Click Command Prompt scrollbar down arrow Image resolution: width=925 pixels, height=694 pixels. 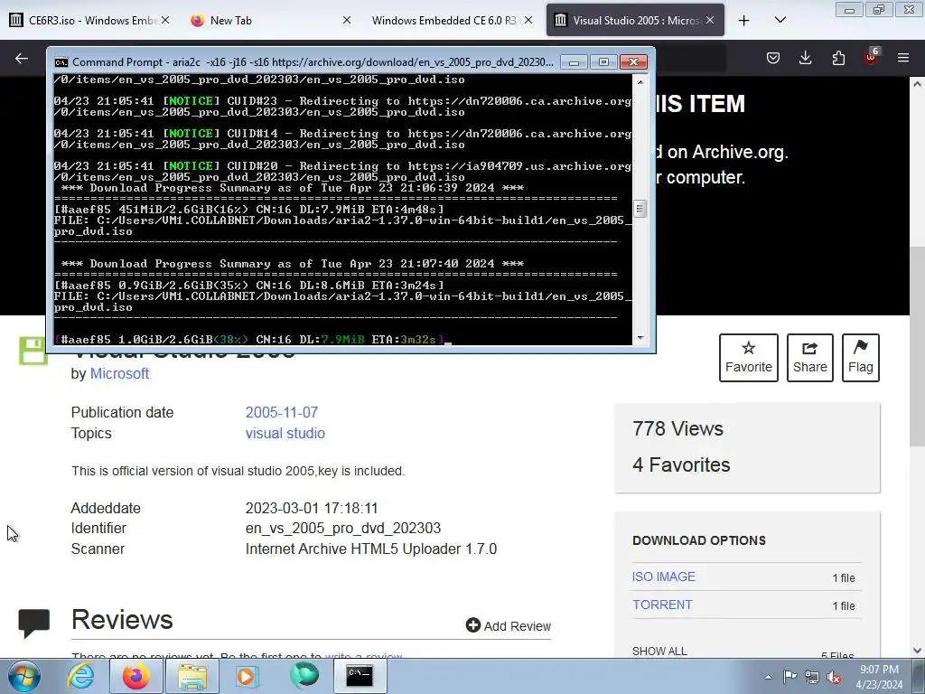tap(640, 338)
